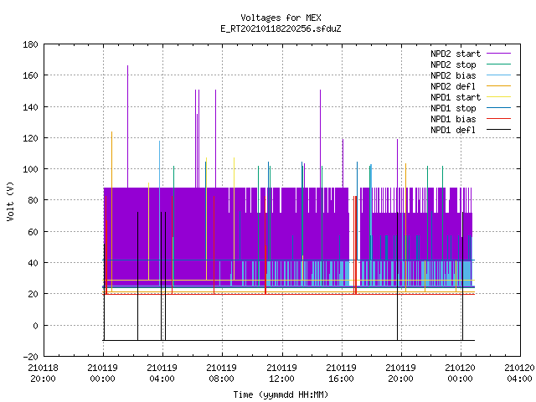Click the light blue NPD2 bias legend line
The height and width of the screenshot is (402, 536).
click(x=498, y=75)
